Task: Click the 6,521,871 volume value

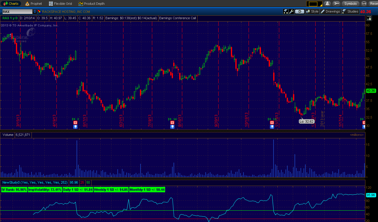Action: coord(23,135)
